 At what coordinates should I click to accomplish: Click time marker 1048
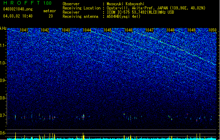click(x=170, y=30)
